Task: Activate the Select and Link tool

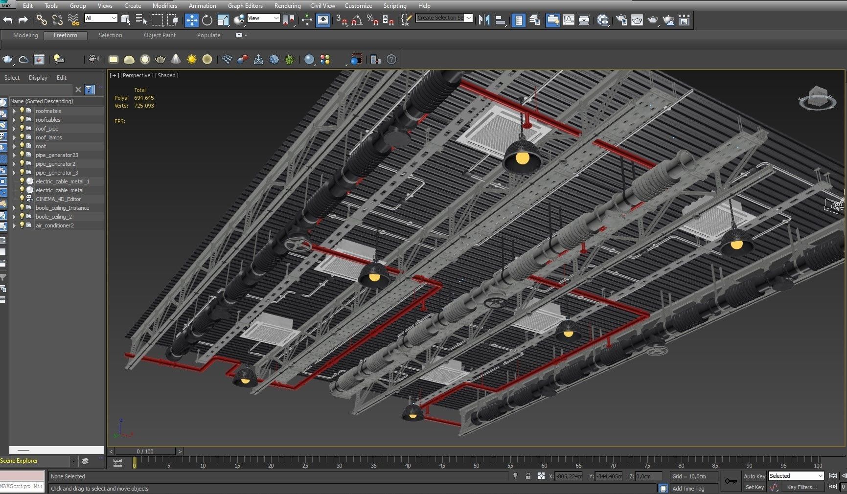Action: [42, 20]
